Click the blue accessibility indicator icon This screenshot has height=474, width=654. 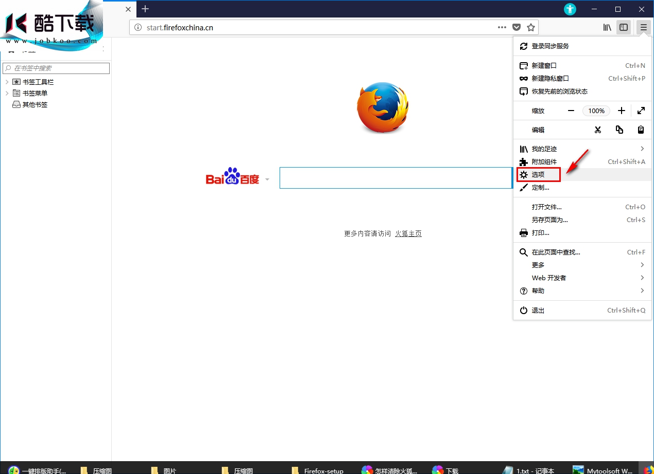(570, 9)
